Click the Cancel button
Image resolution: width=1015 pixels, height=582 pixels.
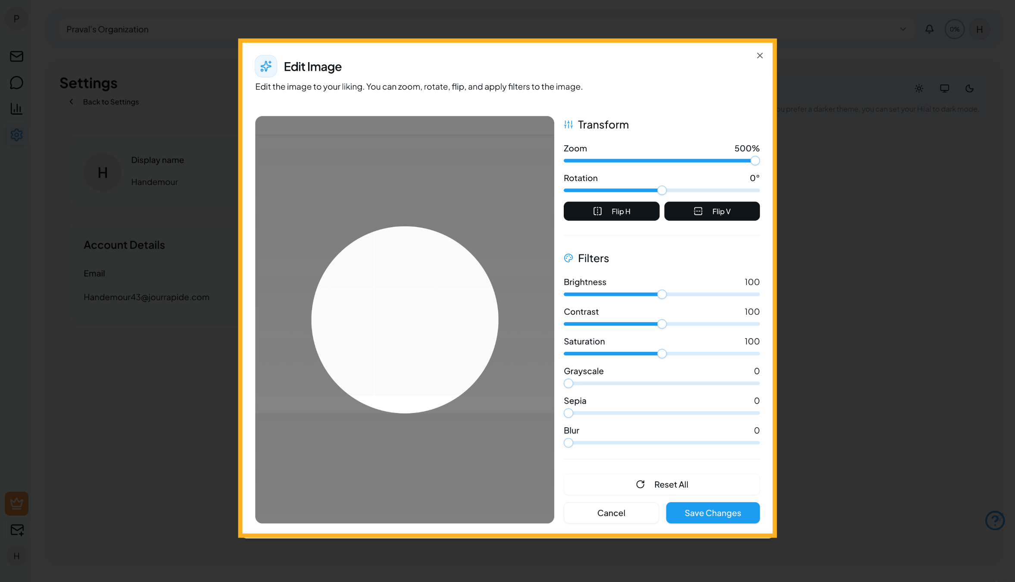click(x=611, y=513)
